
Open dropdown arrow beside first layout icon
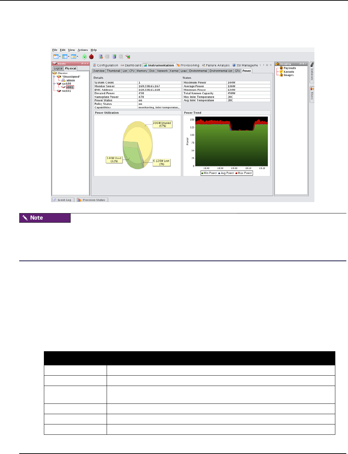pos(60,57)
